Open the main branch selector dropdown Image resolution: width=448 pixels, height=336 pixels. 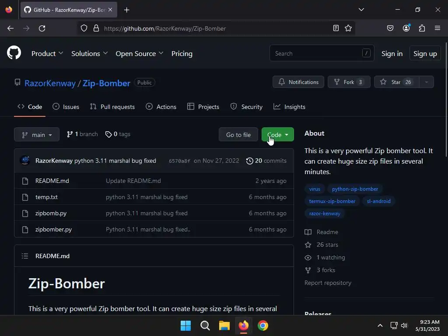point(37,135)
